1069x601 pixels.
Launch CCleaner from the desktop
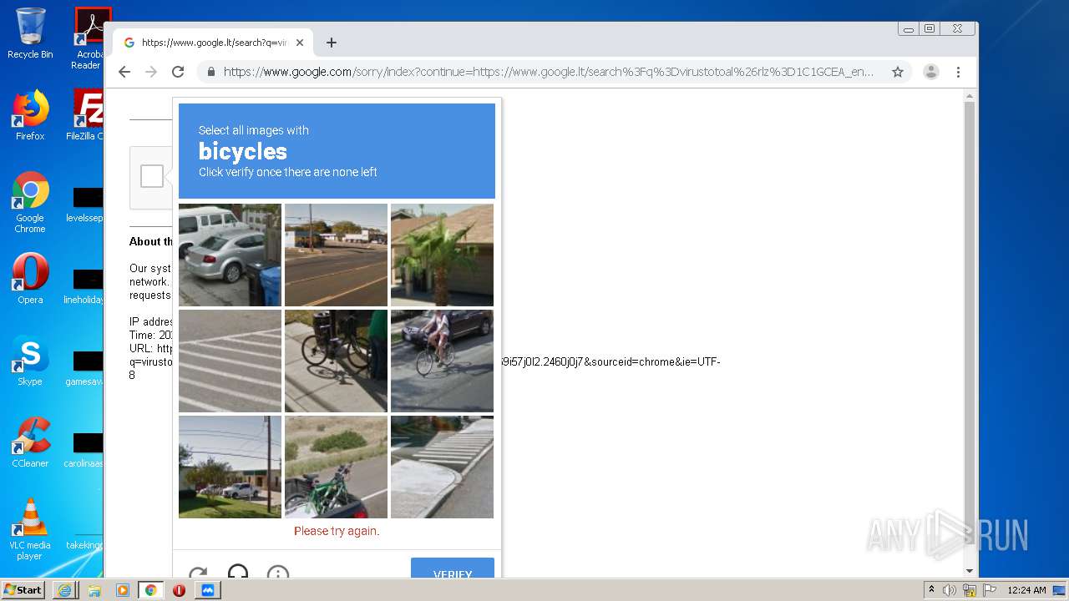pos(30,442)
